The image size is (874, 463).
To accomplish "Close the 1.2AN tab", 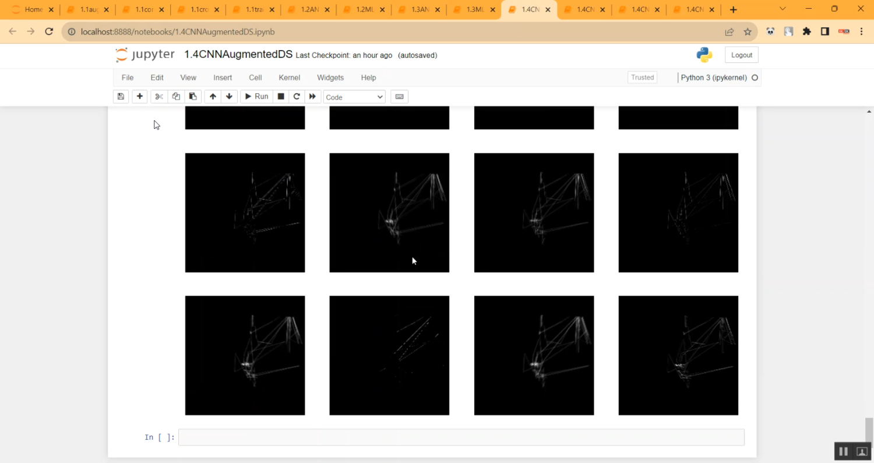I will click(326, 10).
